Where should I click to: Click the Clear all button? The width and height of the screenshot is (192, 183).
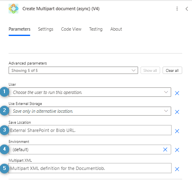pos(172,70)
